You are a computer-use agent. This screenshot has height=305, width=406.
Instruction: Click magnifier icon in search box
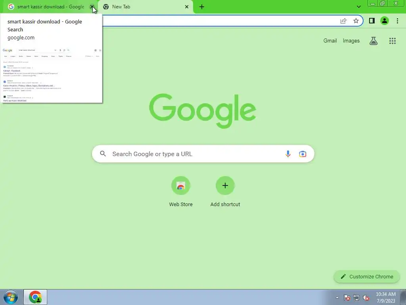coord(103,154)
